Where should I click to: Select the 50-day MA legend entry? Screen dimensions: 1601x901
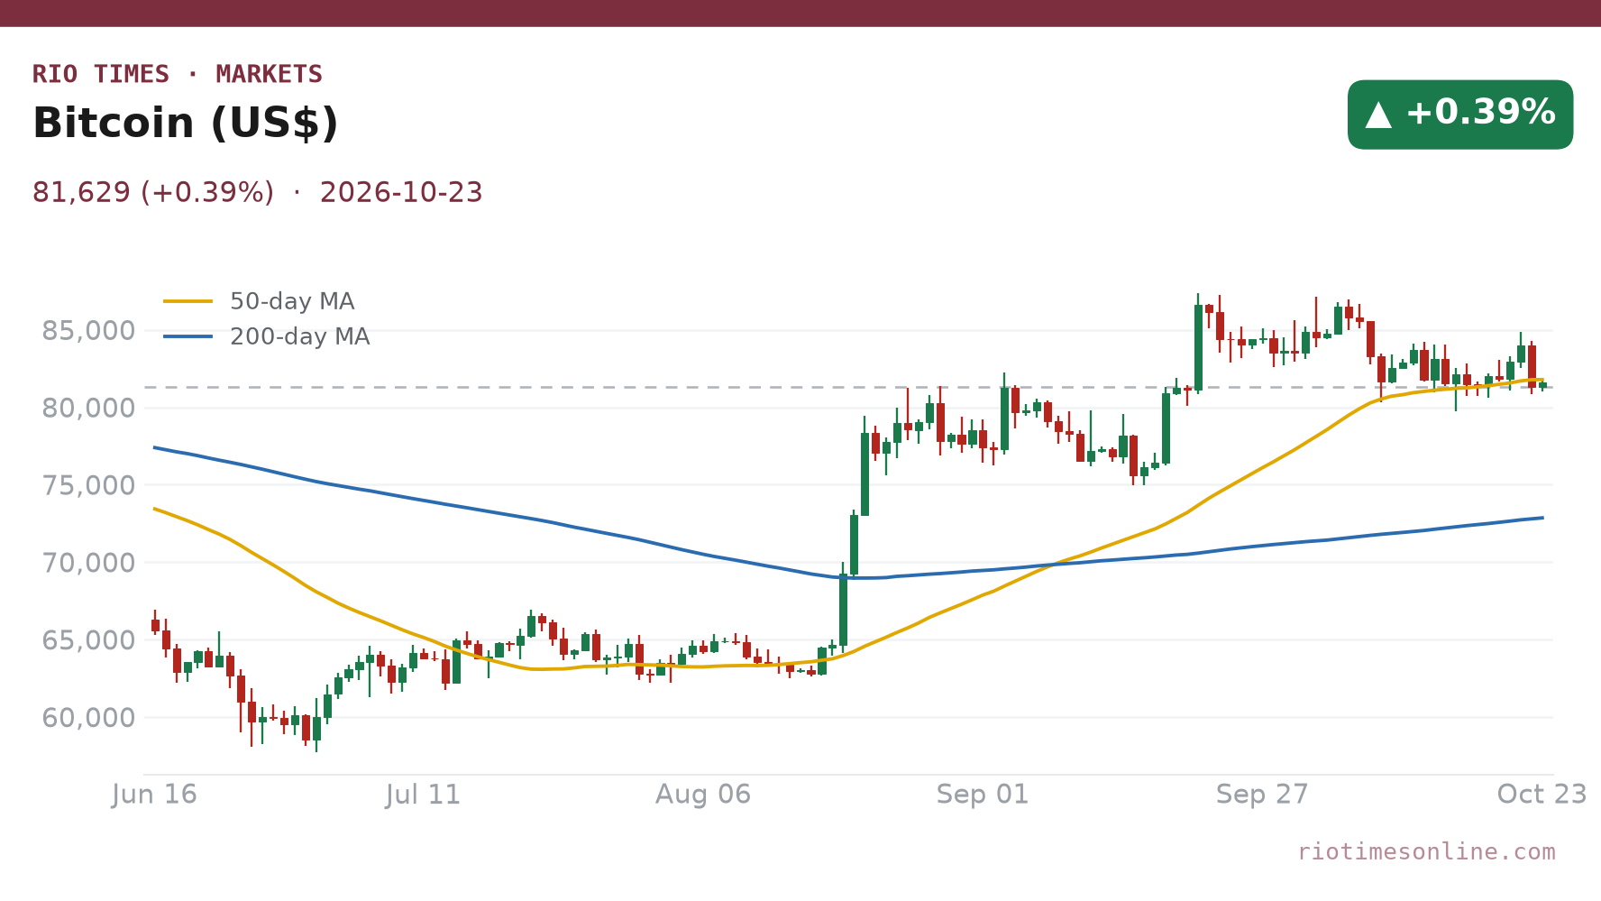click(260, 301)
